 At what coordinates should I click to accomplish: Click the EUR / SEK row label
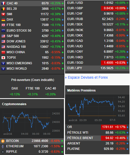tap(75, 24)
